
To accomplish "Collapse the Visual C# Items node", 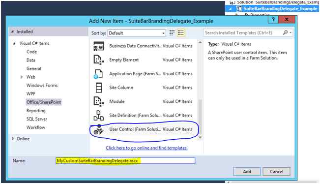I will click(14, 43).
